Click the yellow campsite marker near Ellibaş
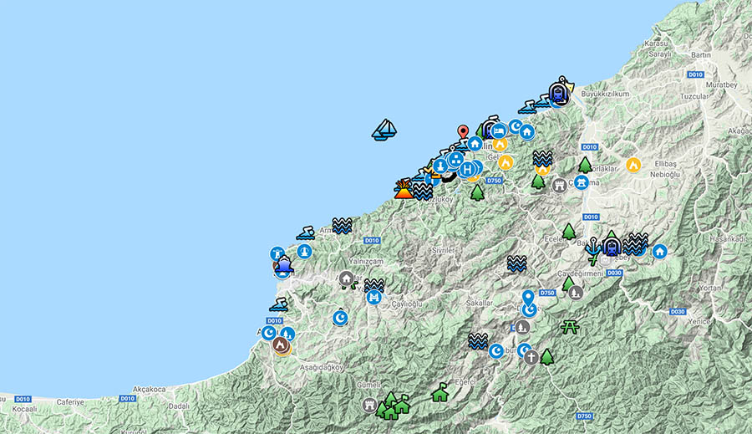752x434 pixels. coord(633,166)
